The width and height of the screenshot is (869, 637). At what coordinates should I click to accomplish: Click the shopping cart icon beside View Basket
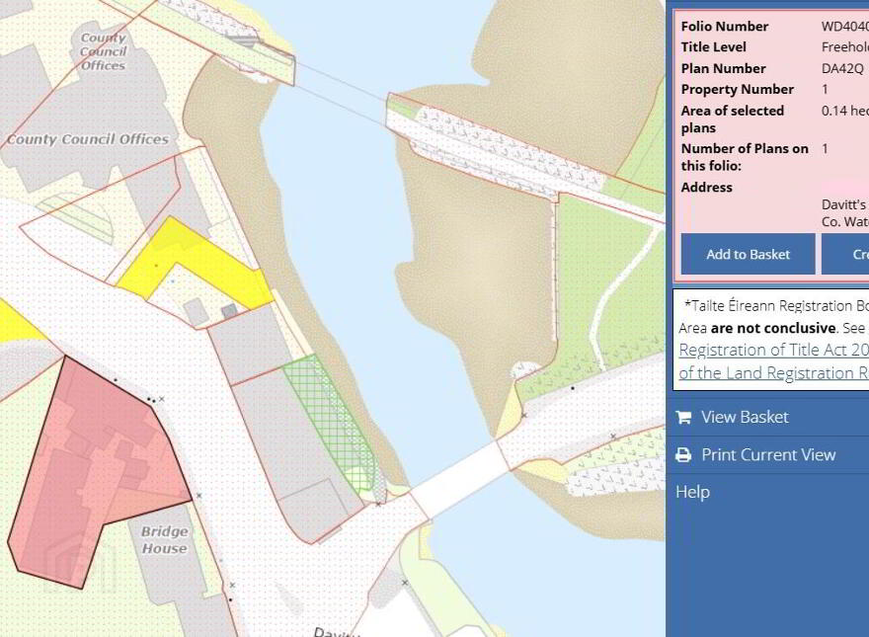click(x=683, y=417)
